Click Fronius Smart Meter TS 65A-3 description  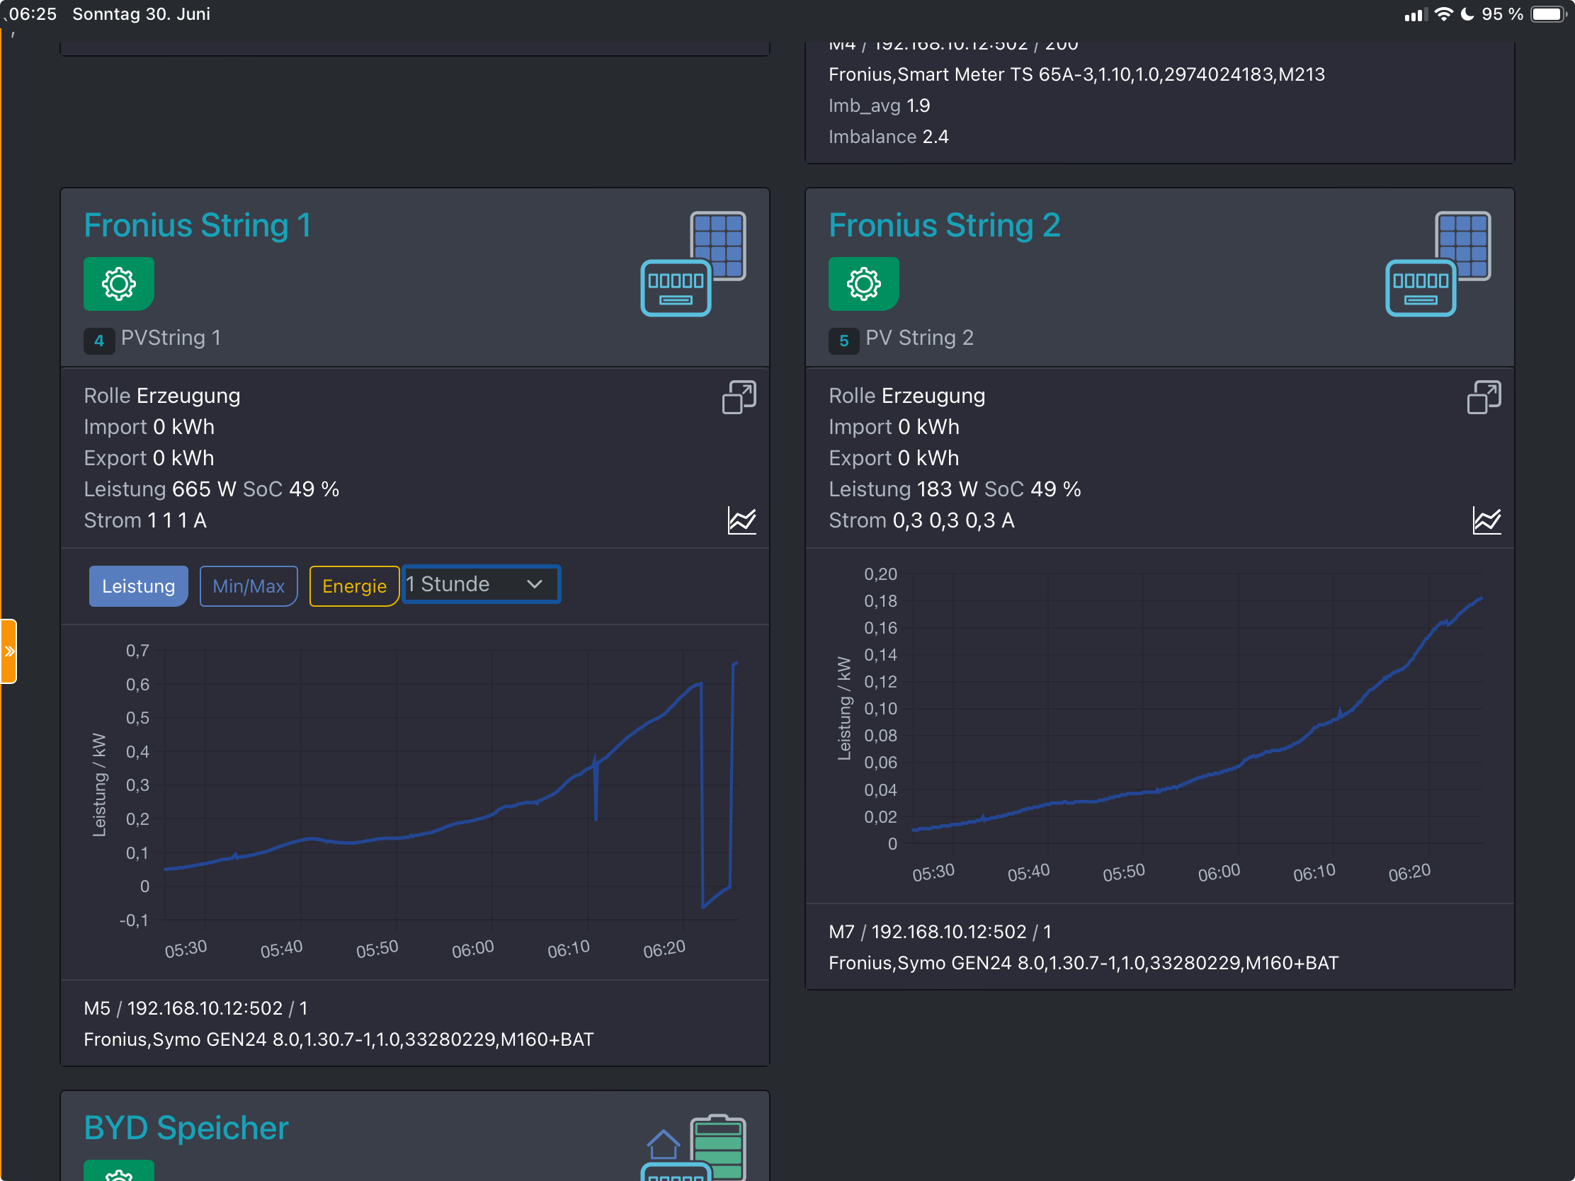click(1076, 74)
